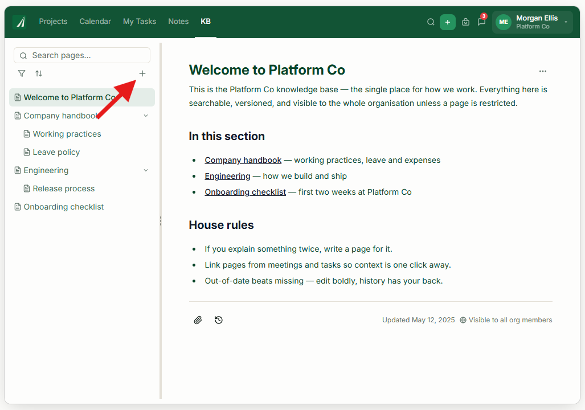Click the ME avatar circle
This screenshot has width=585, height=410.
[x=504, y=22]
